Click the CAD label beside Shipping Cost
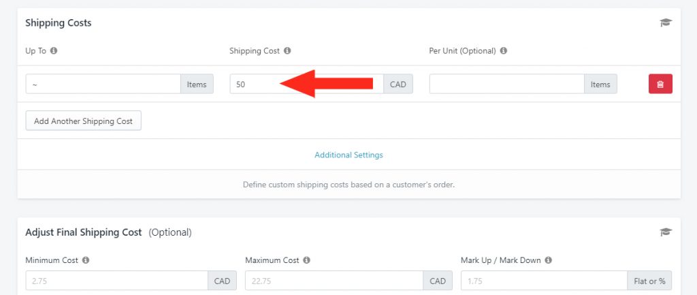This screenshot has width=697, height=295. 398,84
